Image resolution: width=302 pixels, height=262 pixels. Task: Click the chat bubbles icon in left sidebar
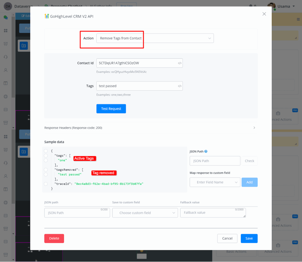pyautogui.click(x=6, y=17)
